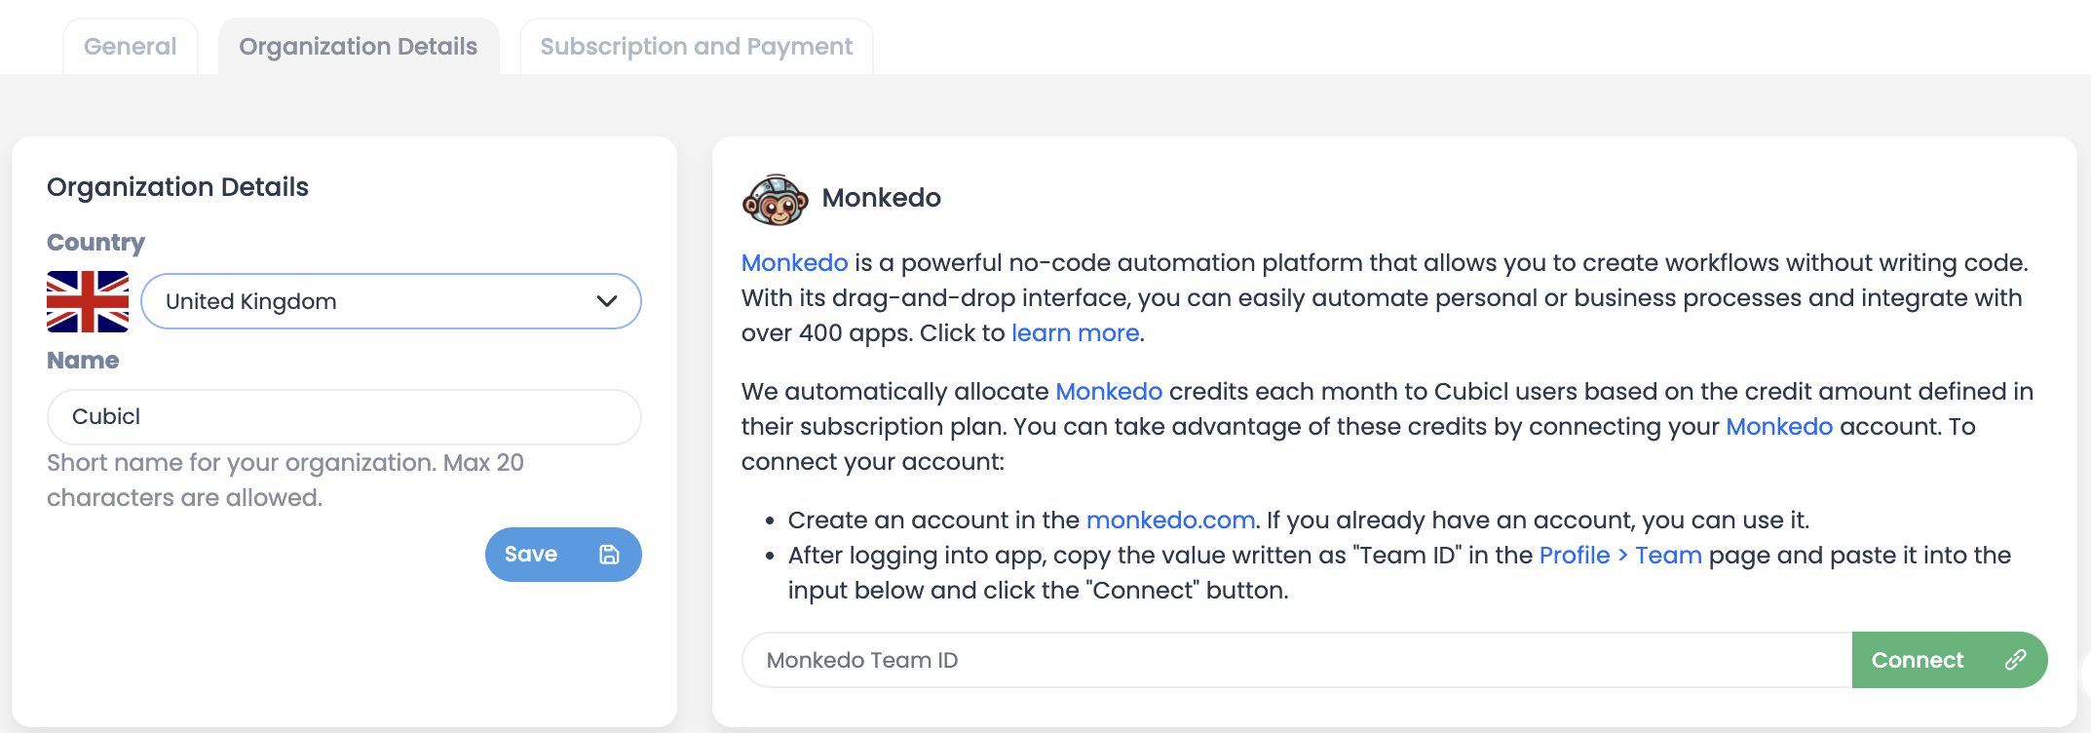
Task: Open the United Kingdom country selector
Action: click(390, 301)
